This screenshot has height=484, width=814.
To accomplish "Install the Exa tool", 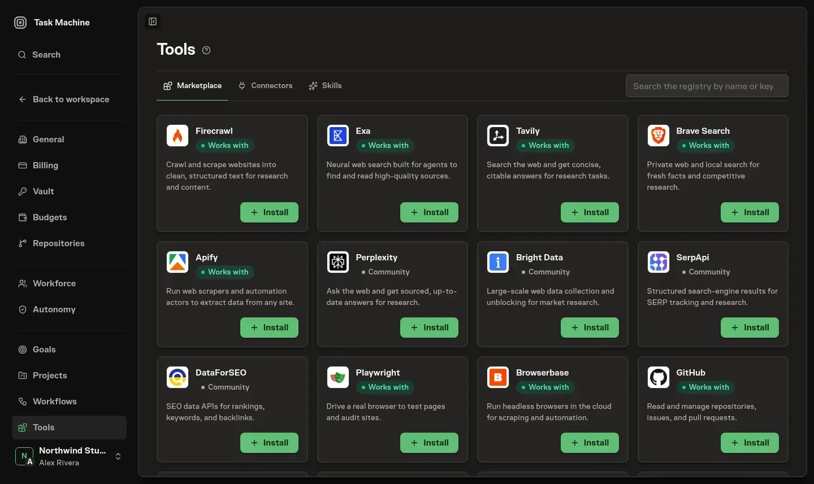I will coord(429,212).
